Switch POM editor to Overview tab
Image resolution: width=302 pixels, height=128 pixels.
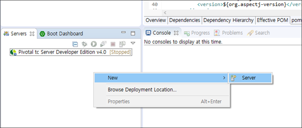pos(156,20)
